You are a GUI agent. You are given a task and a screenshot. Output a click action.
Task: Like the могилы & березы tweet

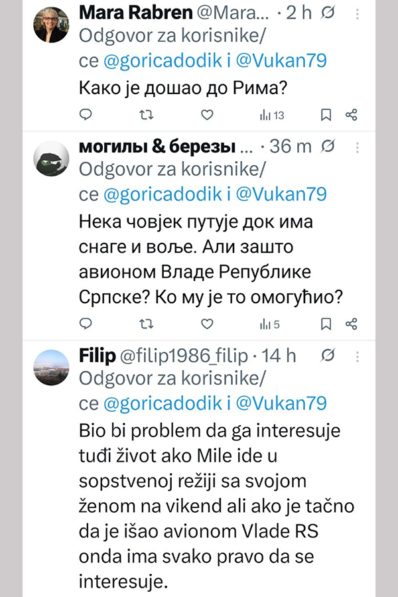coord(207,324)
